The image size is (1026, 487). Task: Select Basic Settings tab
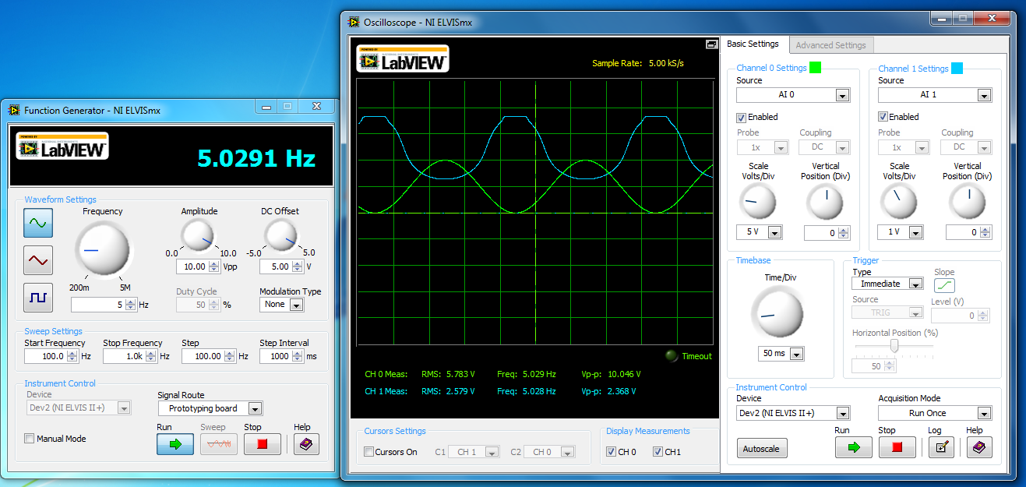[x=753, y=44]
